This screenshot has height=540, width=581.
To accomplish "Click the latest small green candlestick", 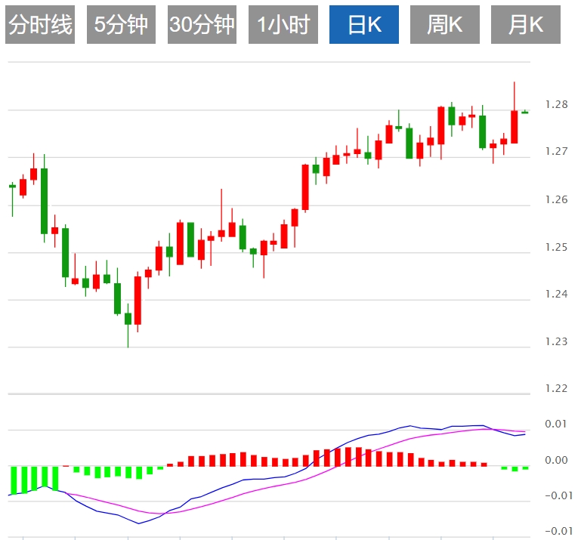I will (x=525, y=112).
